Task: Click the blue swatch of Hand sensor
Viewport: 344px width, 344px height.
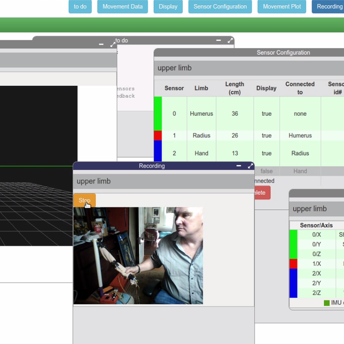Action: pyautogui.click(x=158, y=151)
